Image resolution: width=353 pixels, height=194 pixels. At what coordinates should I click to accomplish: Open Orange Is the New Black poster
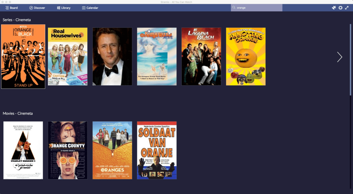23,56
